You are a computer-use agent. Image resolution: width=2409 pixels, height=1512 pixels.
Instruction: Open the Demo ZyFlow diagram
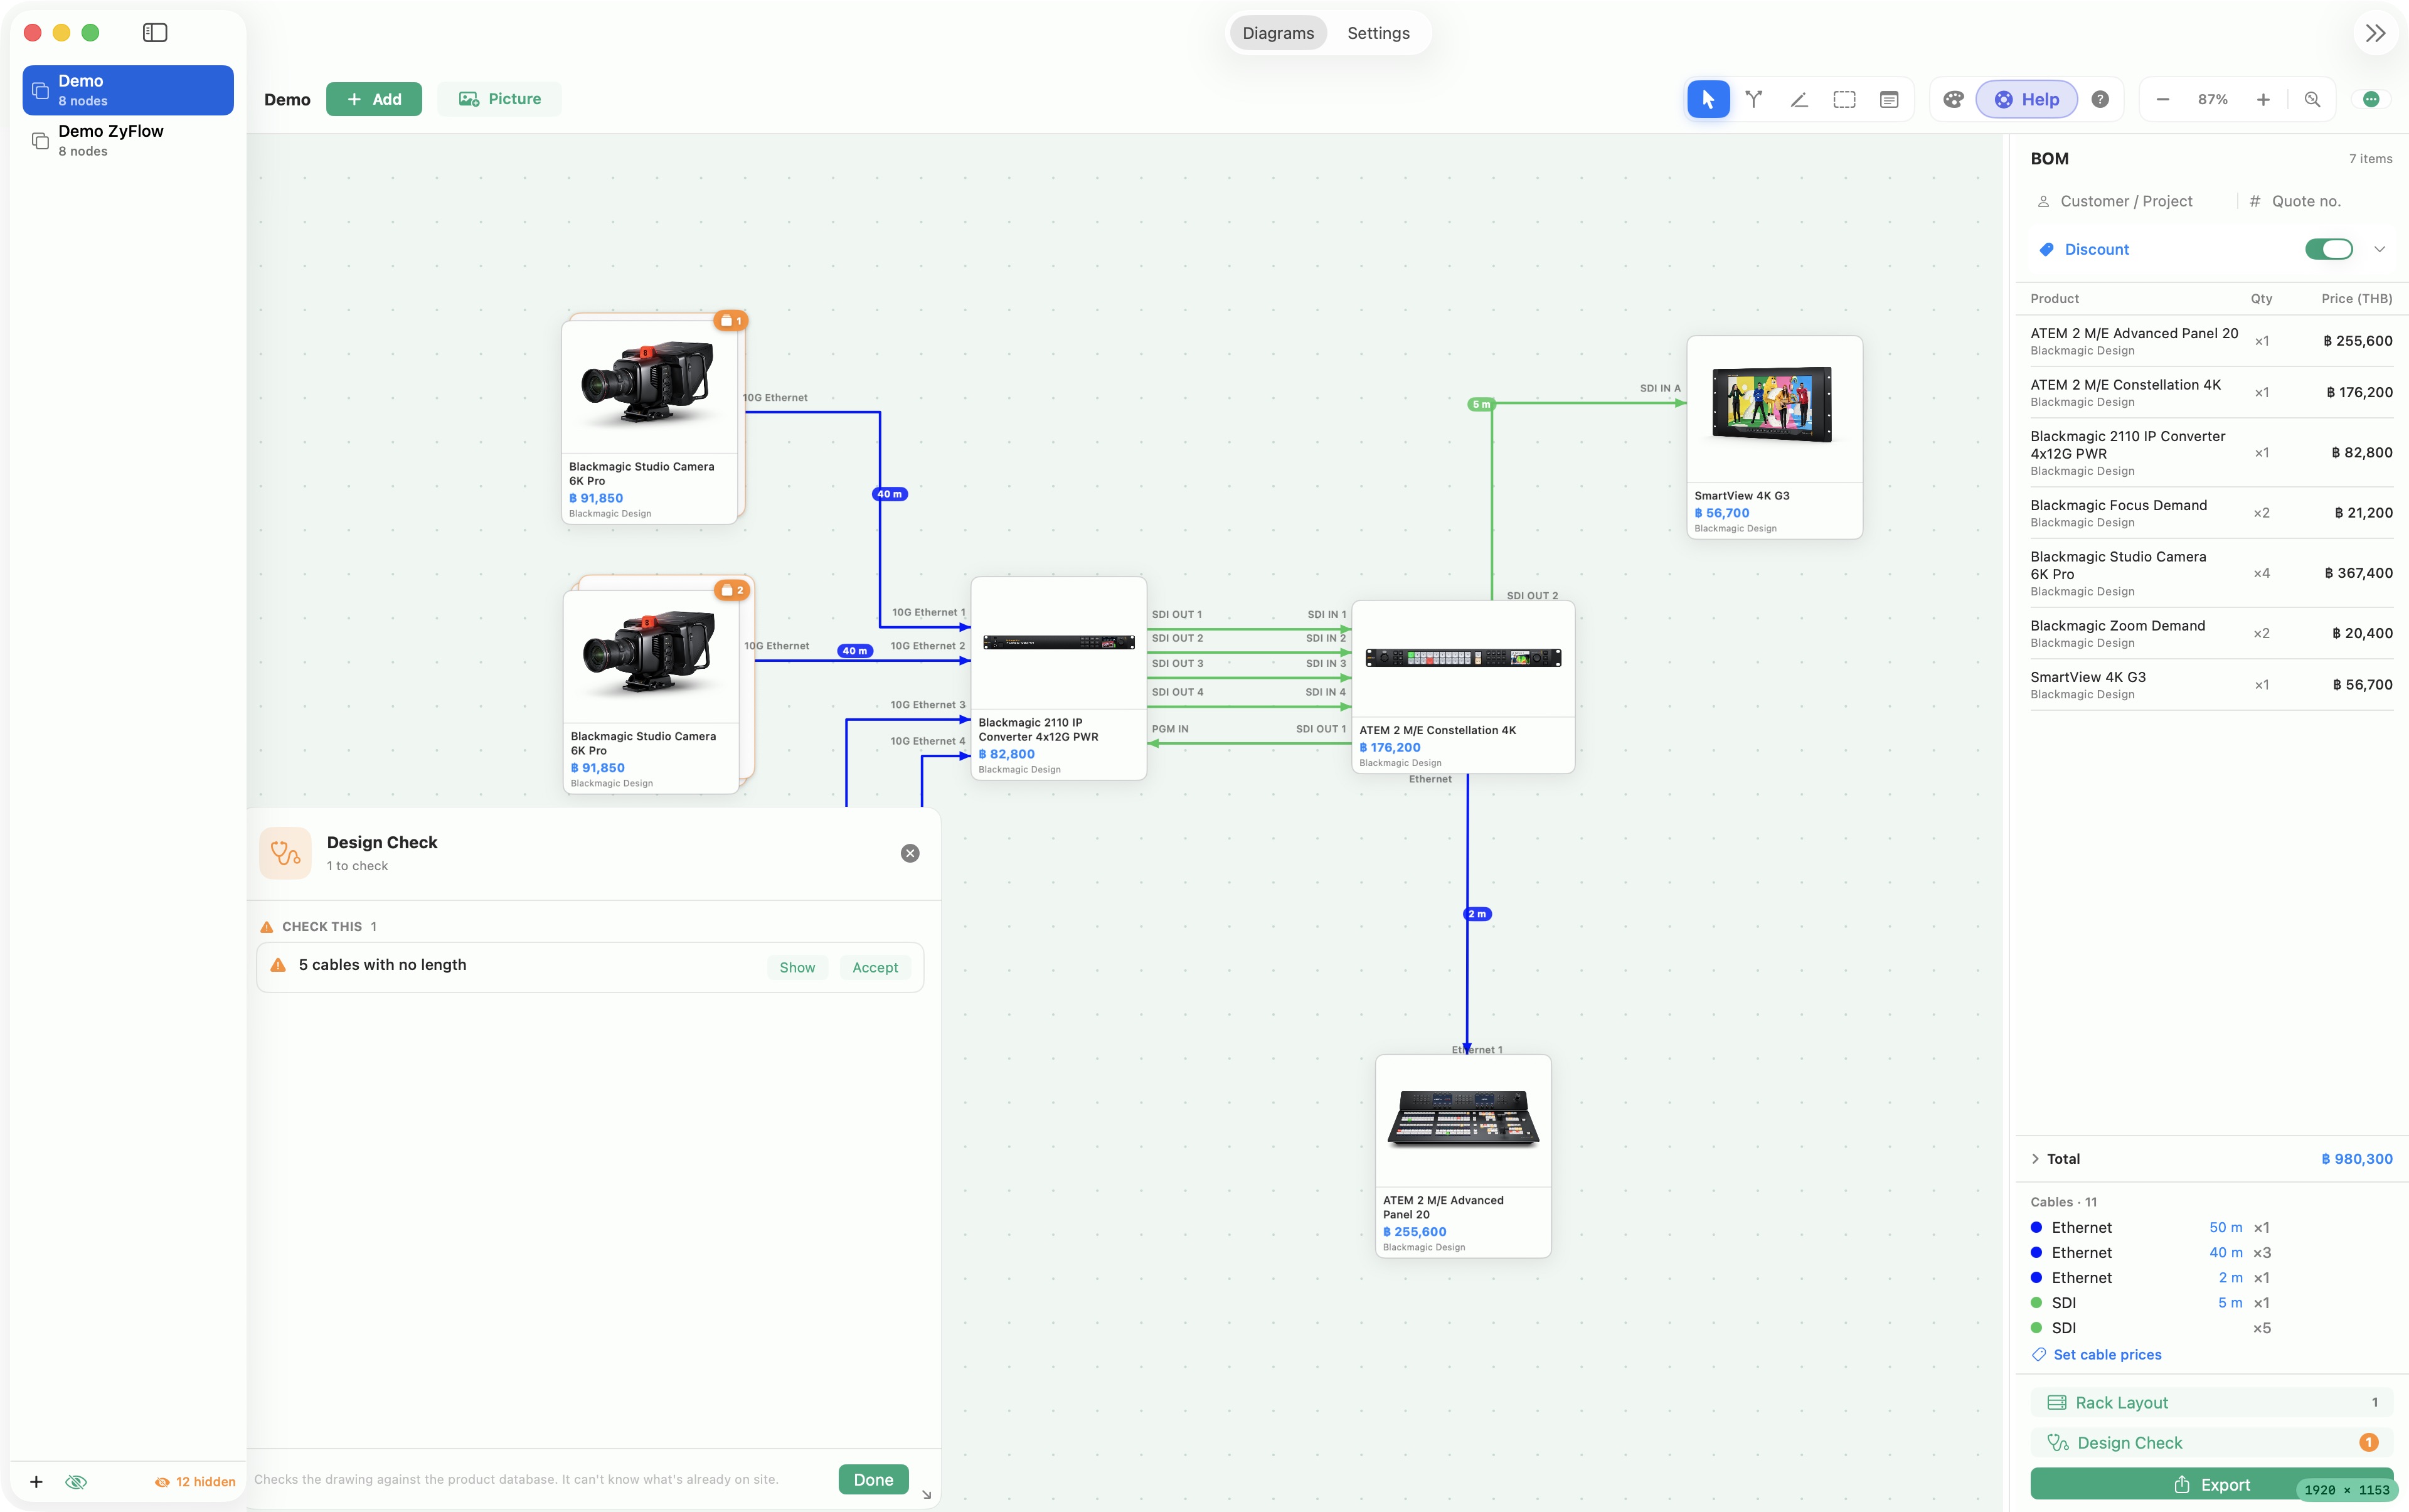pos(128,140)
